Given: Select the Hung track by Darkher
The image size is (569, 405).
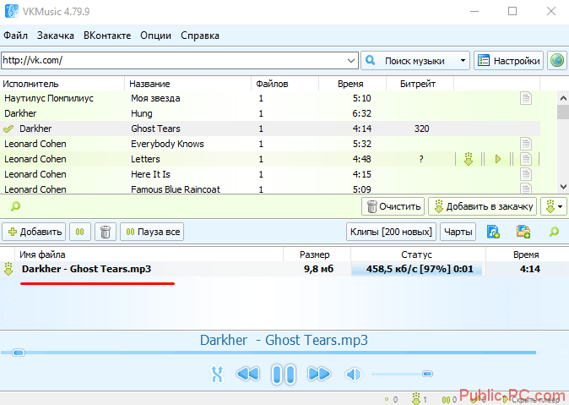Looking at the screenshot, I should [x=270, y=113].
